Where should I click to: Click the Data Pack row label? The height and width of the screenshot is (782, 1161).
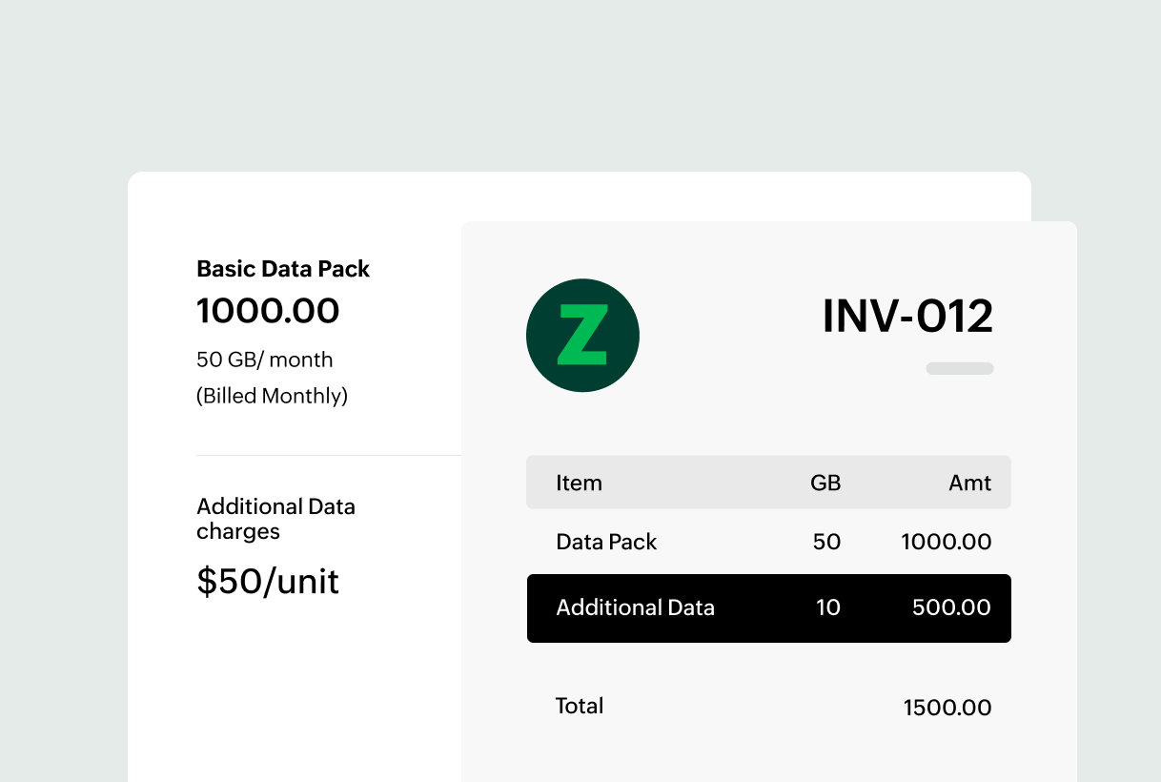point(606,542)
